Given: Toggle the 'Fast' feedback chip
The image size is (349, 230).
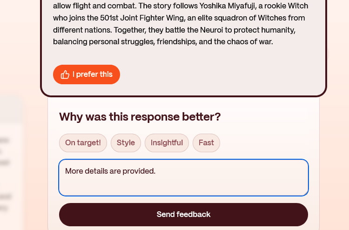Looking at the screenshot, I should 206,143.
